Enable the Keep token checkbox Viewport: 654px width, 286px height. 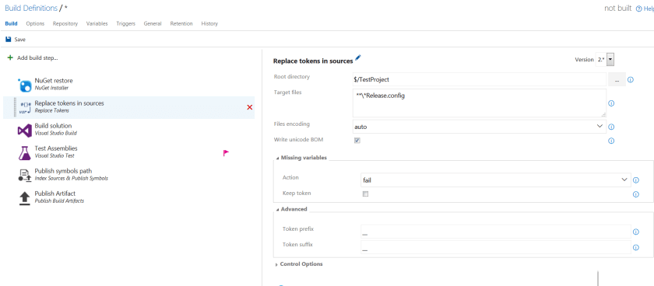point(365,194)
